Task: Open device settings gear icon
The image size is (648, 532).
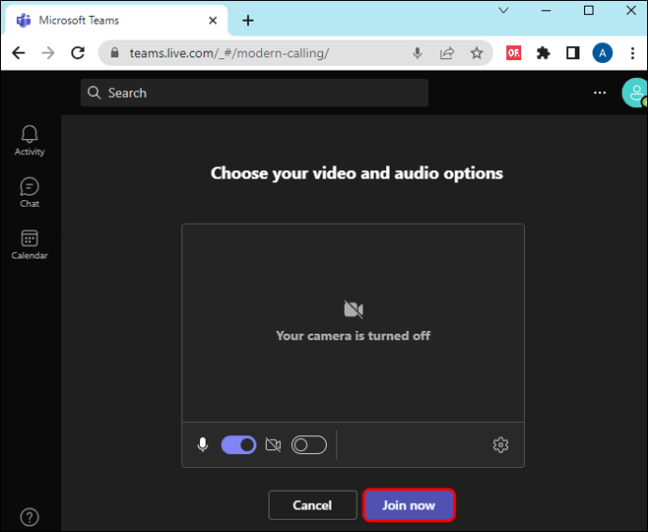Action: [x=501, y=445]
